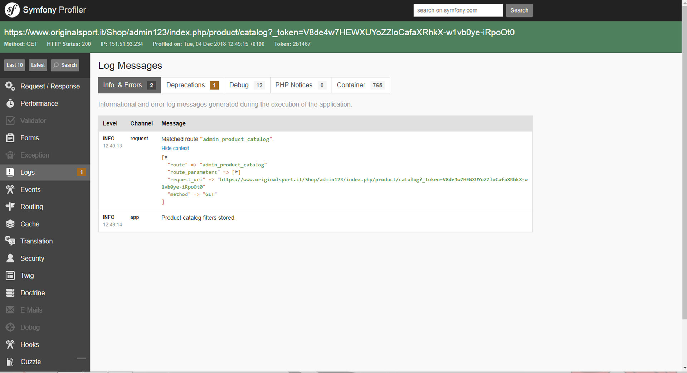Viewport: 687px width, 373px height.
Task: Expand the route_parameters array
Action: pyautogui.click(x=236, y=172)
